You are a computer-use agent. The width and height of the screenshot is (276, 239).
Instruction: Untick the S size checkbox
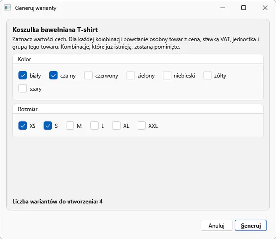tap(48, 126)
